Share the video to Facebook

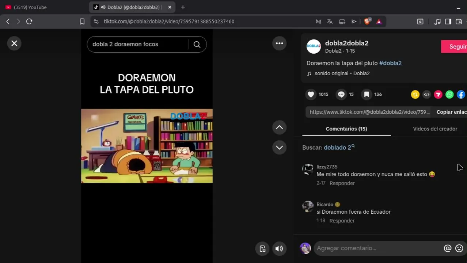click(461, 95)
